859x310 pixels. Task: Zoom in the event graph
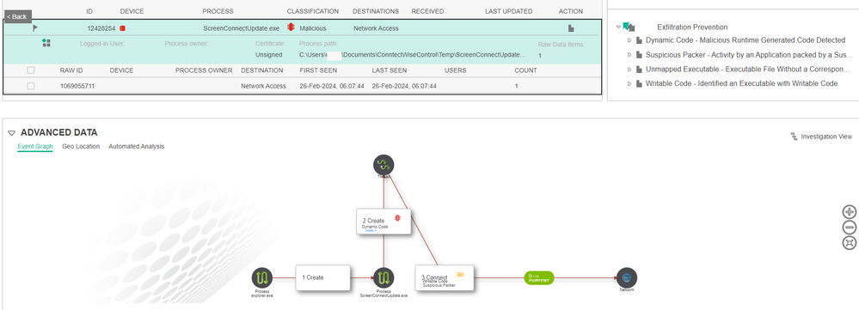[x=850, y=212]
